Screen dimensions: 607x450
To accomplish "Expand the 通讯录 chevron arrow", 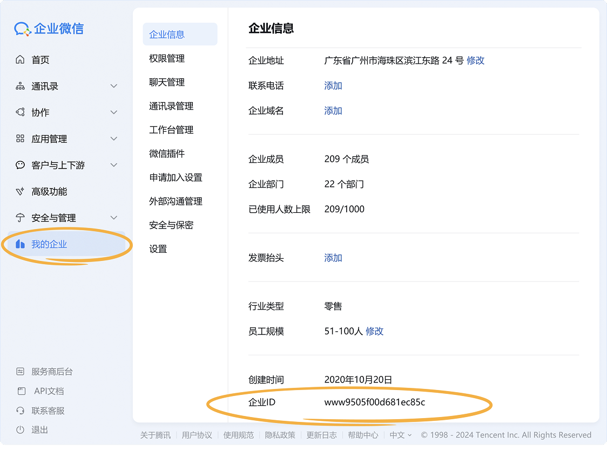I will 114,86.
